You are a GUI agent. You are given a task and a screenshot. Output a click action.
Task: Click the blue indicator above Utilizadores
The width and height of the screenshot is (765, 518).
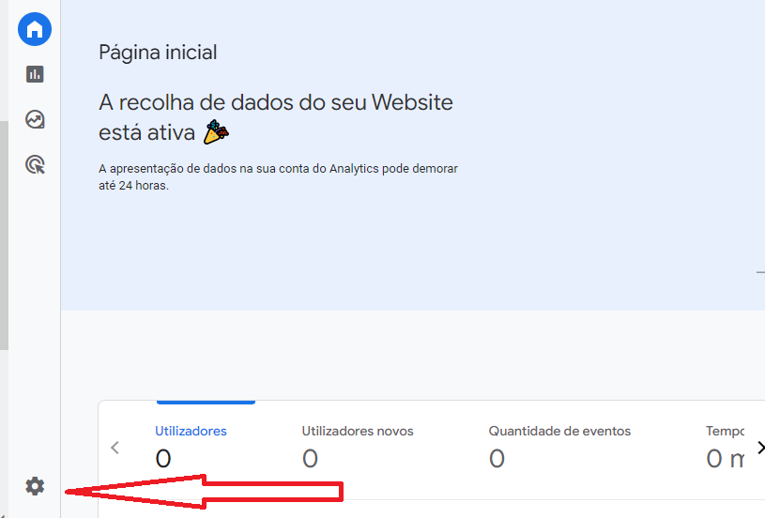206,403
